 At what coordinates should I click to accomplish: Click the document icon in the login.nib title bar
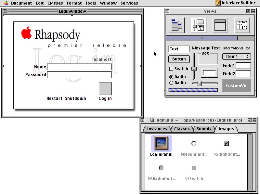(152, 120)
